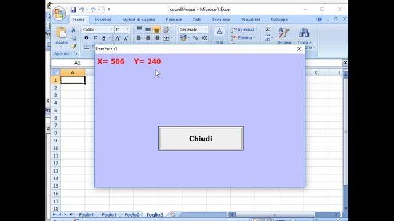394x221 pixels.
Task: Expand the formula bar chevron
Action: coord(345,63)
